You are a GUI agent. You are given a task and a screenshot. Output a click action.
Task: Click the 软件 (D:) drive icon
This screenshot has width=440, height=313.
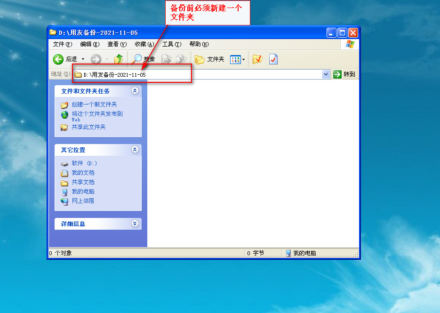click(x=64, y=163)
